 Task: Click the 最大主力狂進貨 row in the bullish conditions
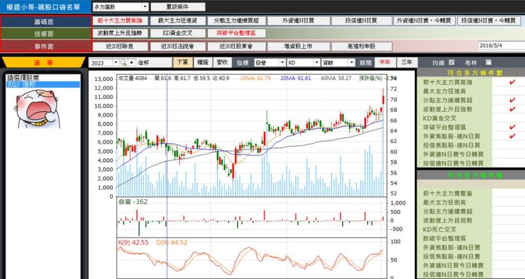(471, 91)
